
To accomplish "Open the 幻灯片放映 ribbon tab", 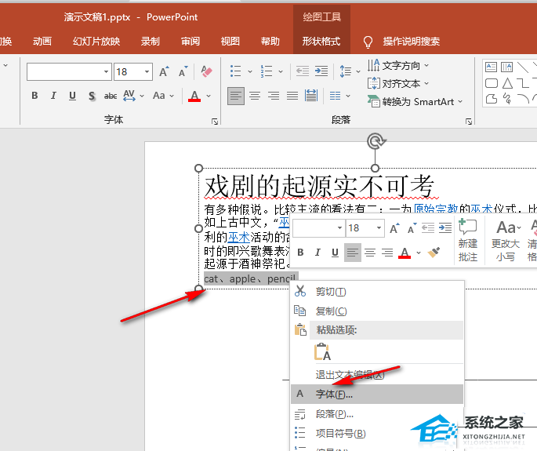I will coord(96,42).
